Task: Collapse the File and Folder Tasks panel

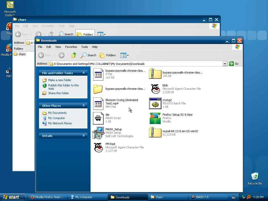Action: point(83,73)
